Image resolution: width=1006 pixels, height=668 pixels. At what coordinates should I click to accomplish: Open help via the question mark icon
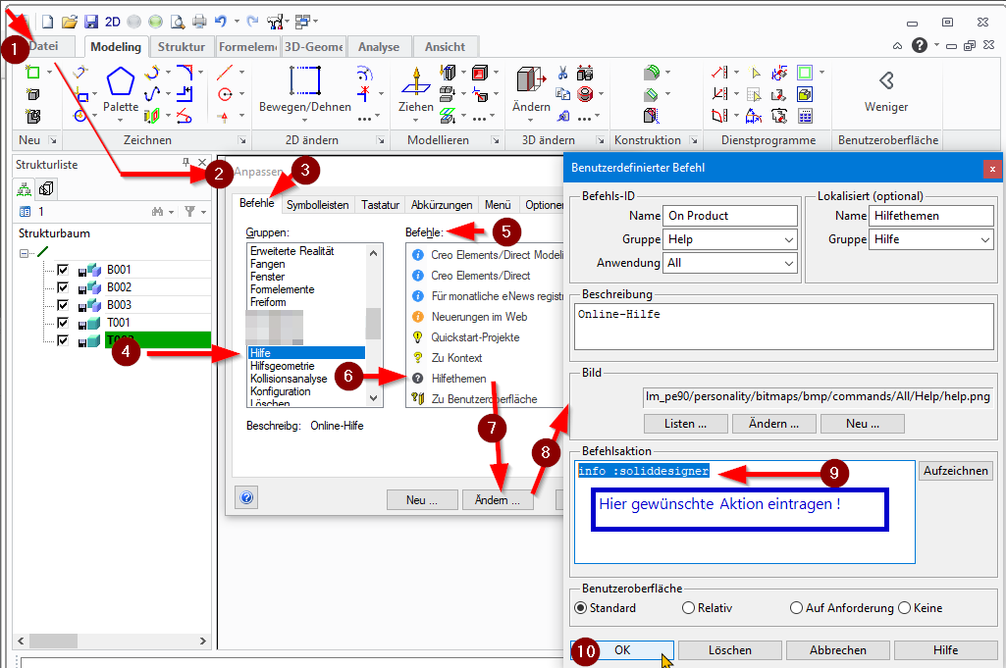[x=920, y=45]
